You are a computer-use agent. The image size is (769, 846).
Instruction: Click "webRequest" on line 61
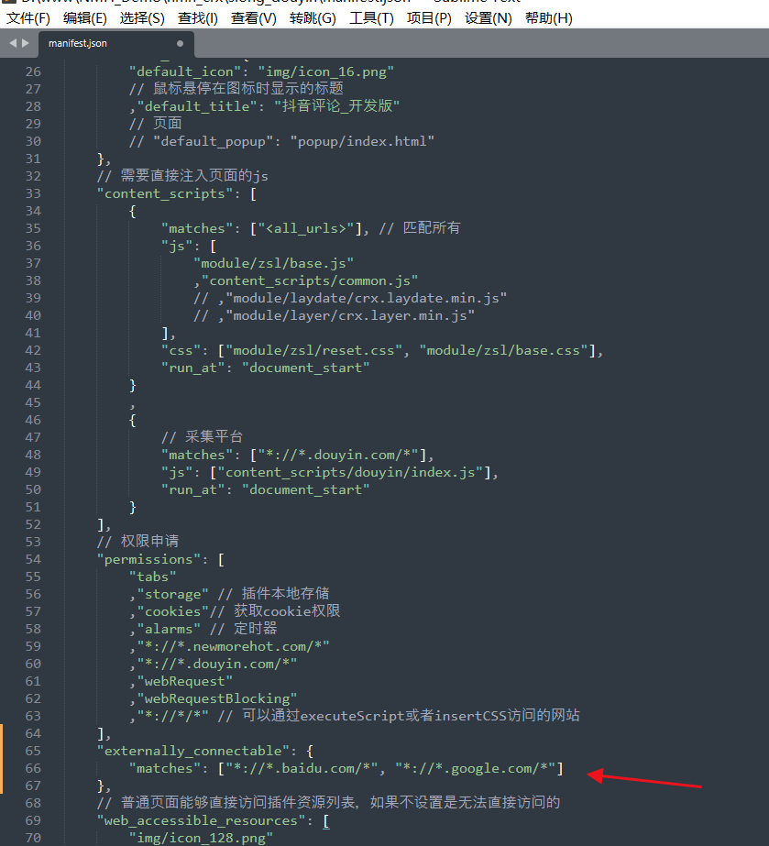(184, 681)
